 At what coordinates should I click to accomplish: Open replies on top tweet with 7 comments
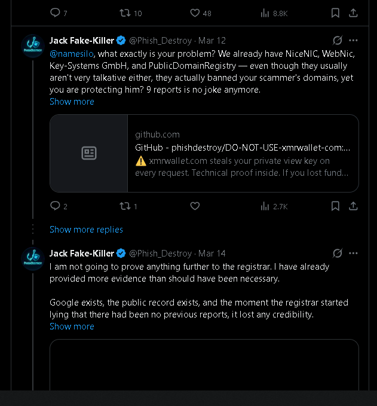click(59, 13)
